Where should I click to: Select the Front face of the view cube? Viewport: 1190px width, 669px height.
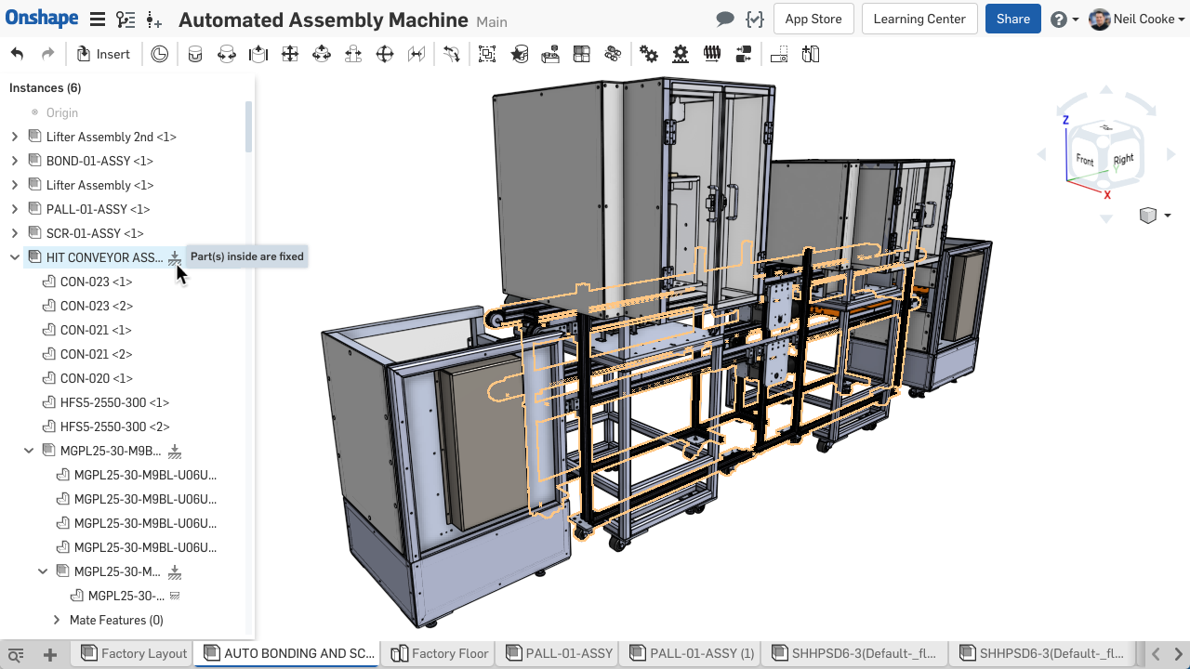pos(1085,160)
